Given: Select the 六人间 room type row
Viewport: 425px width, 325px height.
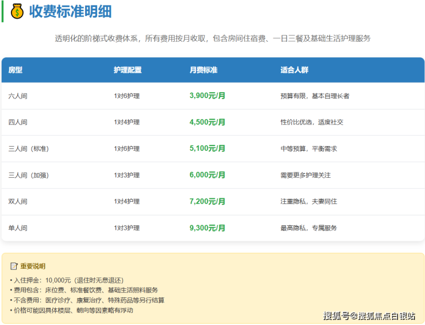Looking at the screenshot, I should pyautogui.click(x=18, y=96).
